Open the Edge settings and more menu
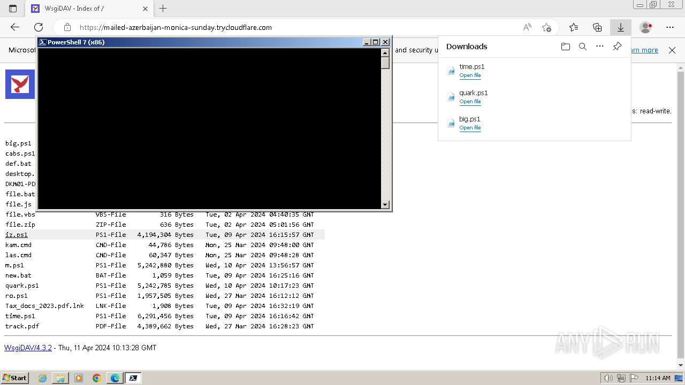The width and height of the screenshot is (685, 385). 670,27
